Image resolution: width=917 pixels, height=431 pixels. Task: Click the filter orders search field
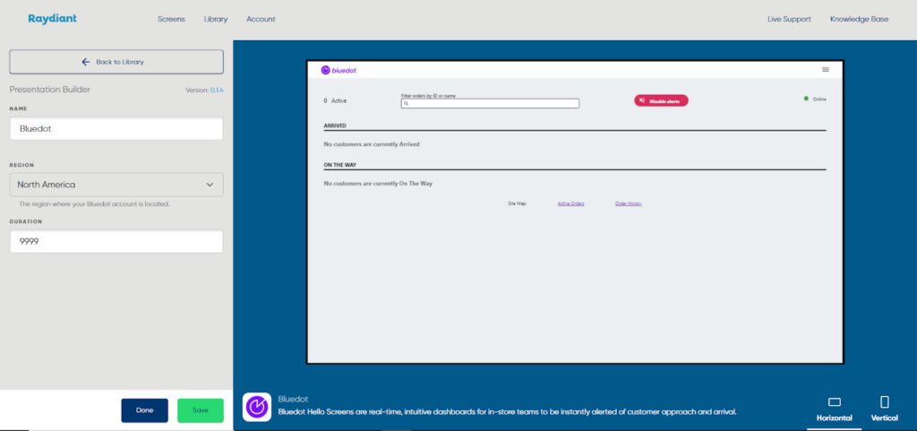point(490,104)
